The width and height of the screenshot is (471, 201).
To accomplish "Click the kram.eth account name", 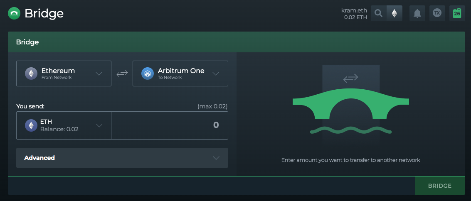I will [354, 10].
